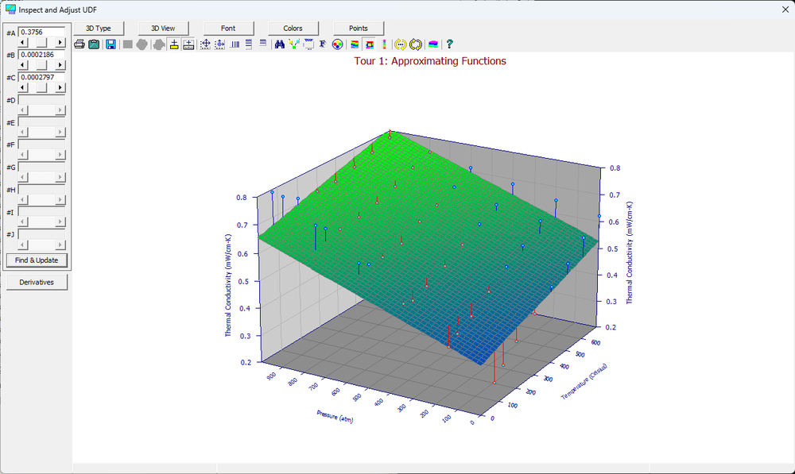Screen dimensions: 795x474
Task: Click the #B parameter value field
Action: (x=41, y=55)
